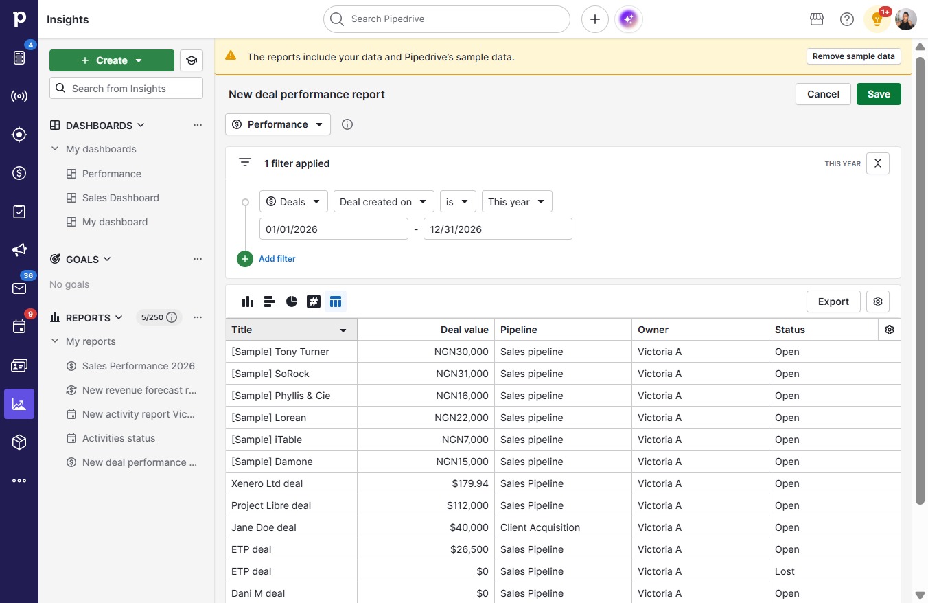
Task: Open the Deals filter entity dropdown
Action: pos(294,202)
